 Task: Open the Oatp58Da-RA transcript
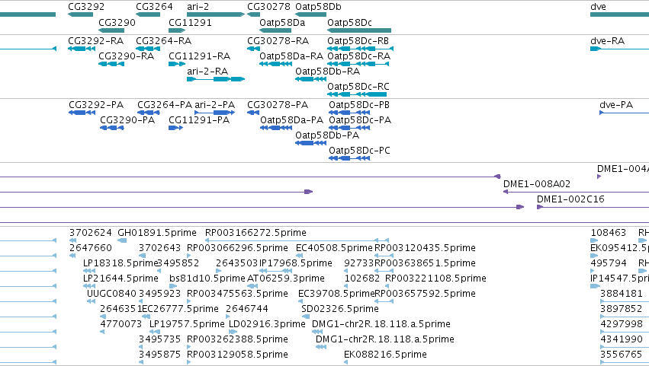(275, 64)
